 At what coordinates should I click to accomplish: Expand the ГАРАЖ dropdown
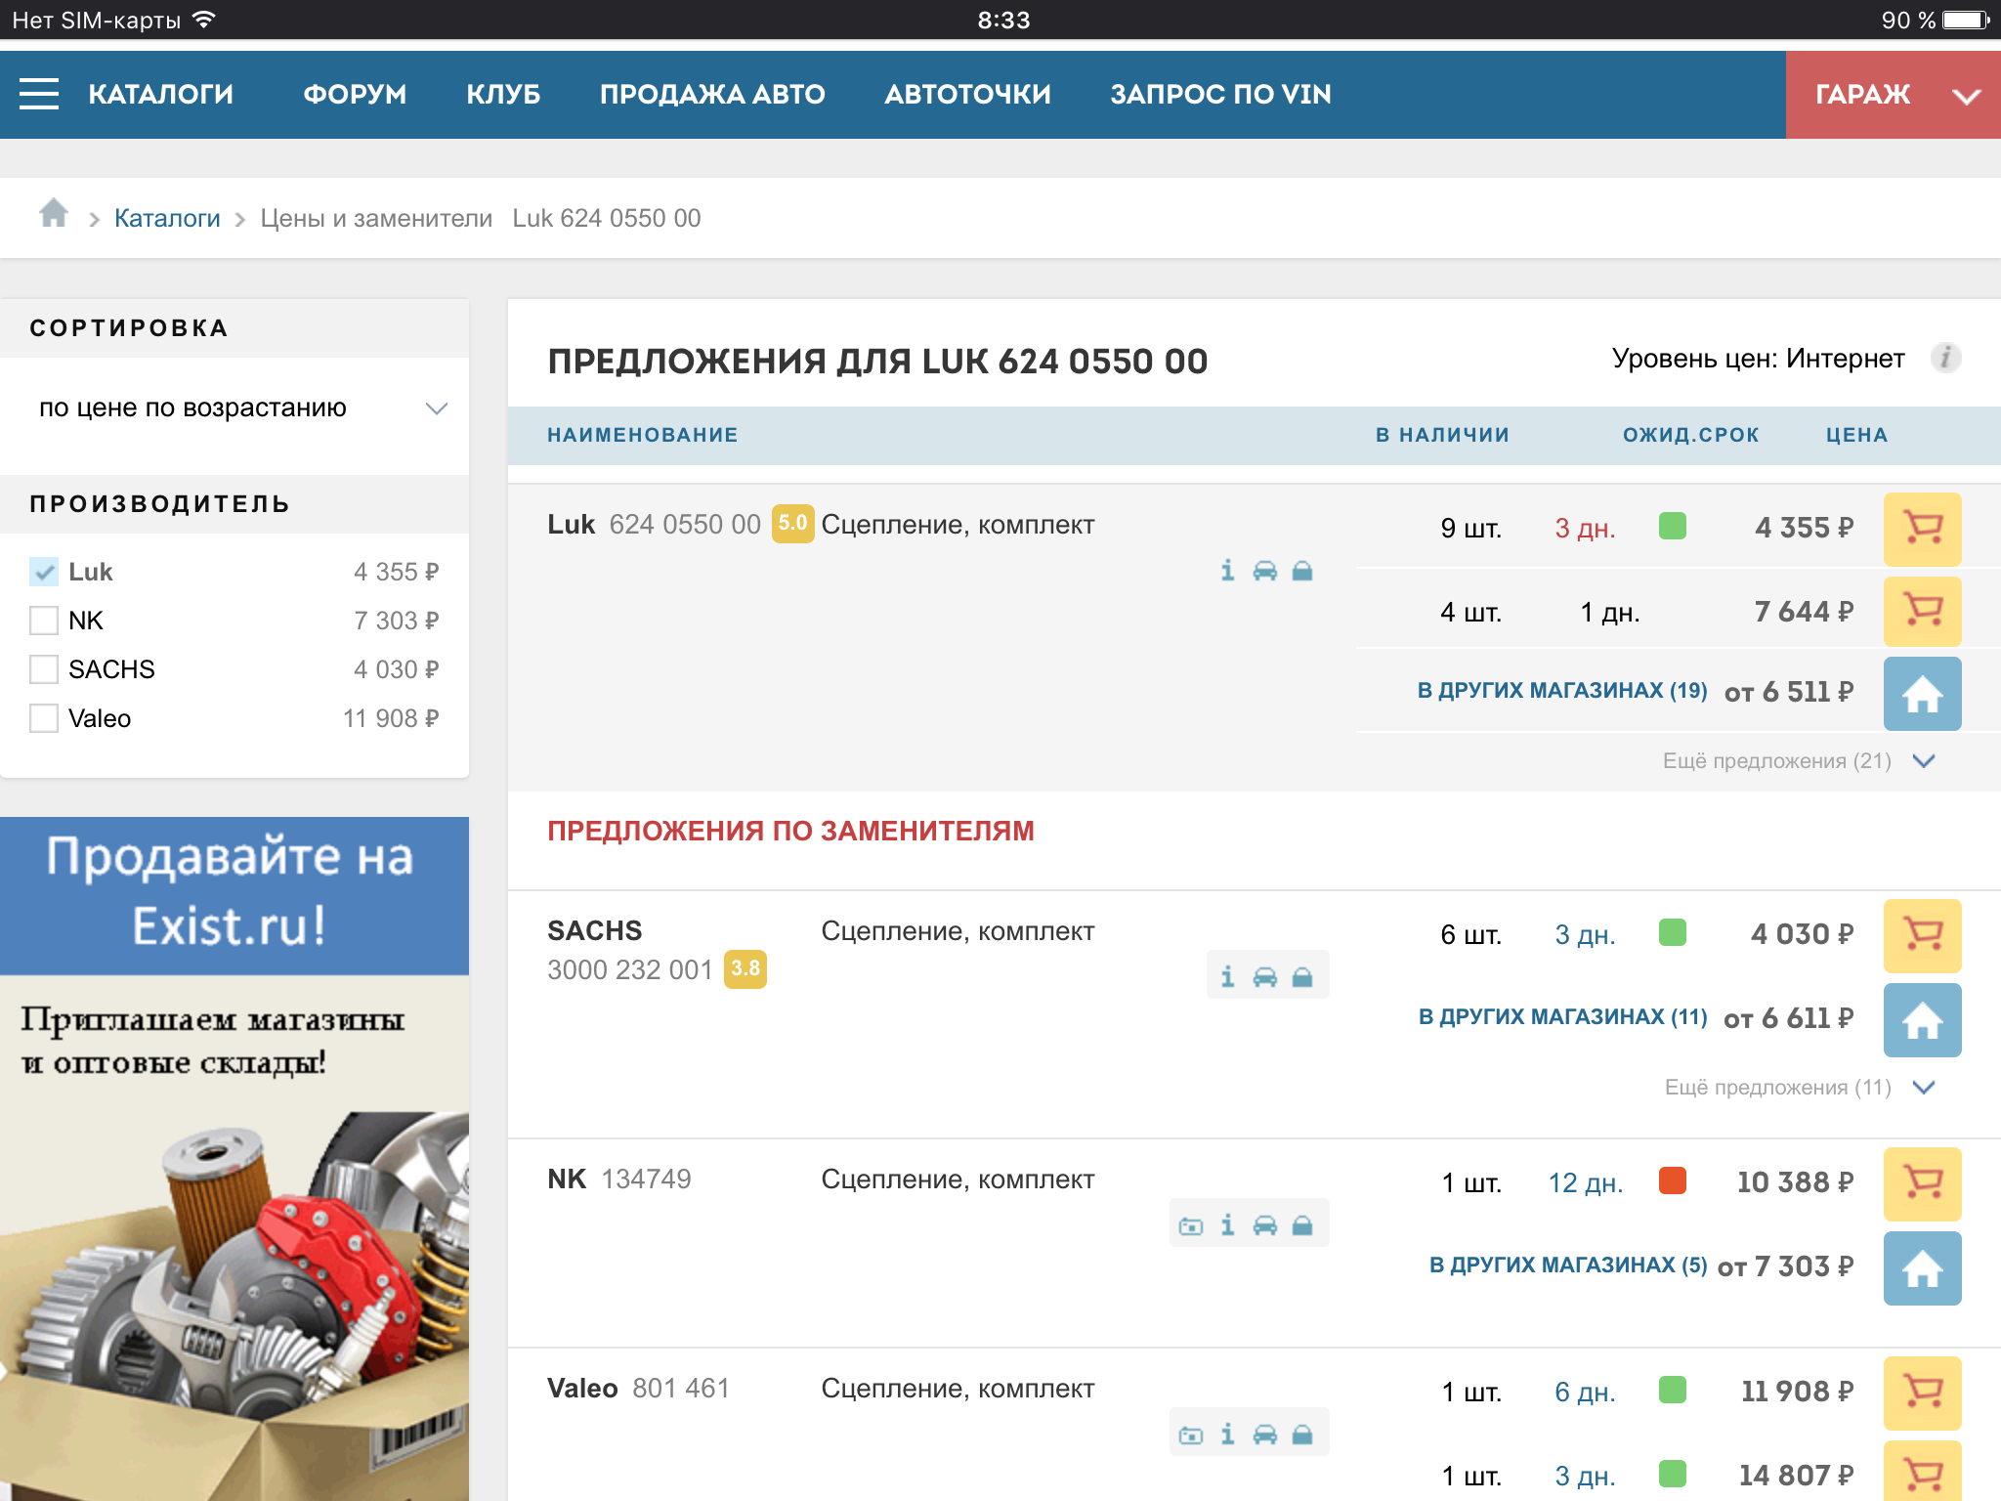pyautogui.click(x=1892, y=95)
